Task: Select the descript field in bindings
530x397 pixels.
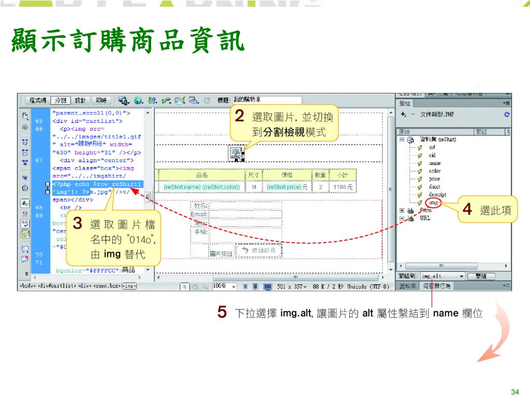Action: coord(437,194)
